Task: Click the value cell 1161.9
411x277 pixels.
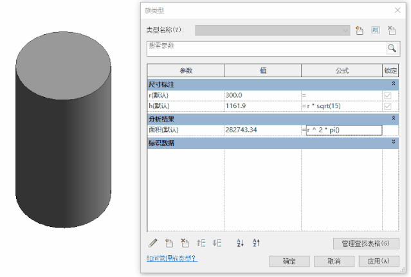Action: 262,106
